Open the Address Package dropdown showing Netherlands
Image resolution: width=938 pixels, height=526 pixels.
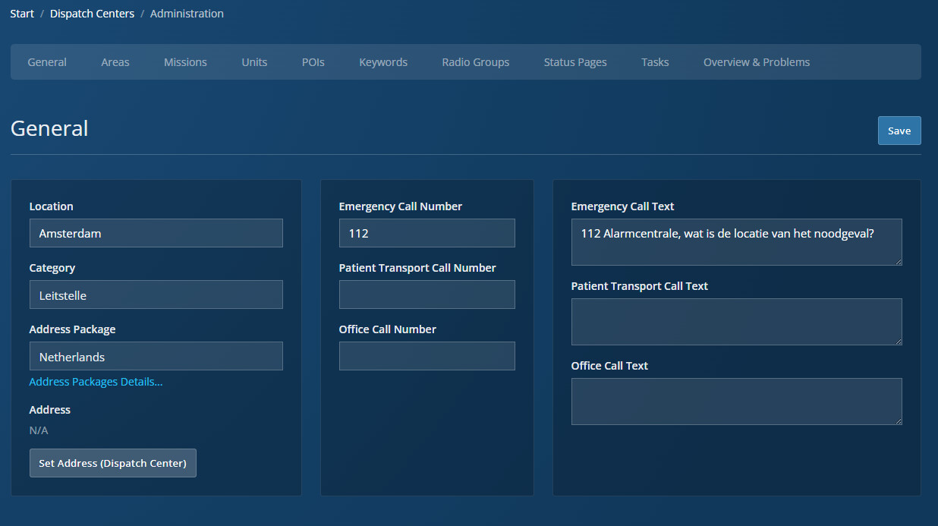click(156, 356)
